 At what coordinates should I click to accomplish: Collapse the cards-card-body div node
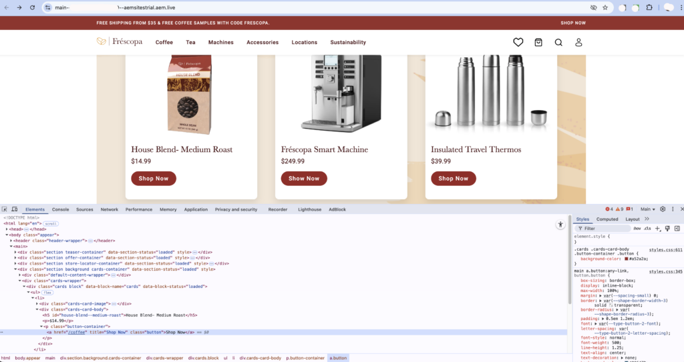click(x=37, y=309)
